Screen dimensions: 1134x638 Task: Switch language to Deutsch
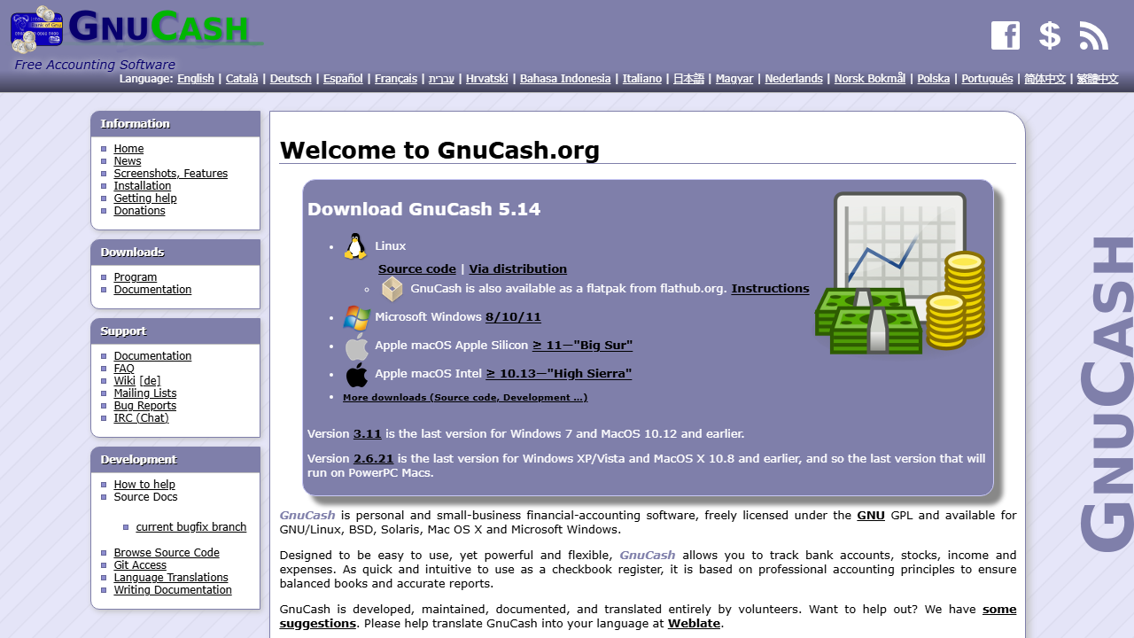291,79
